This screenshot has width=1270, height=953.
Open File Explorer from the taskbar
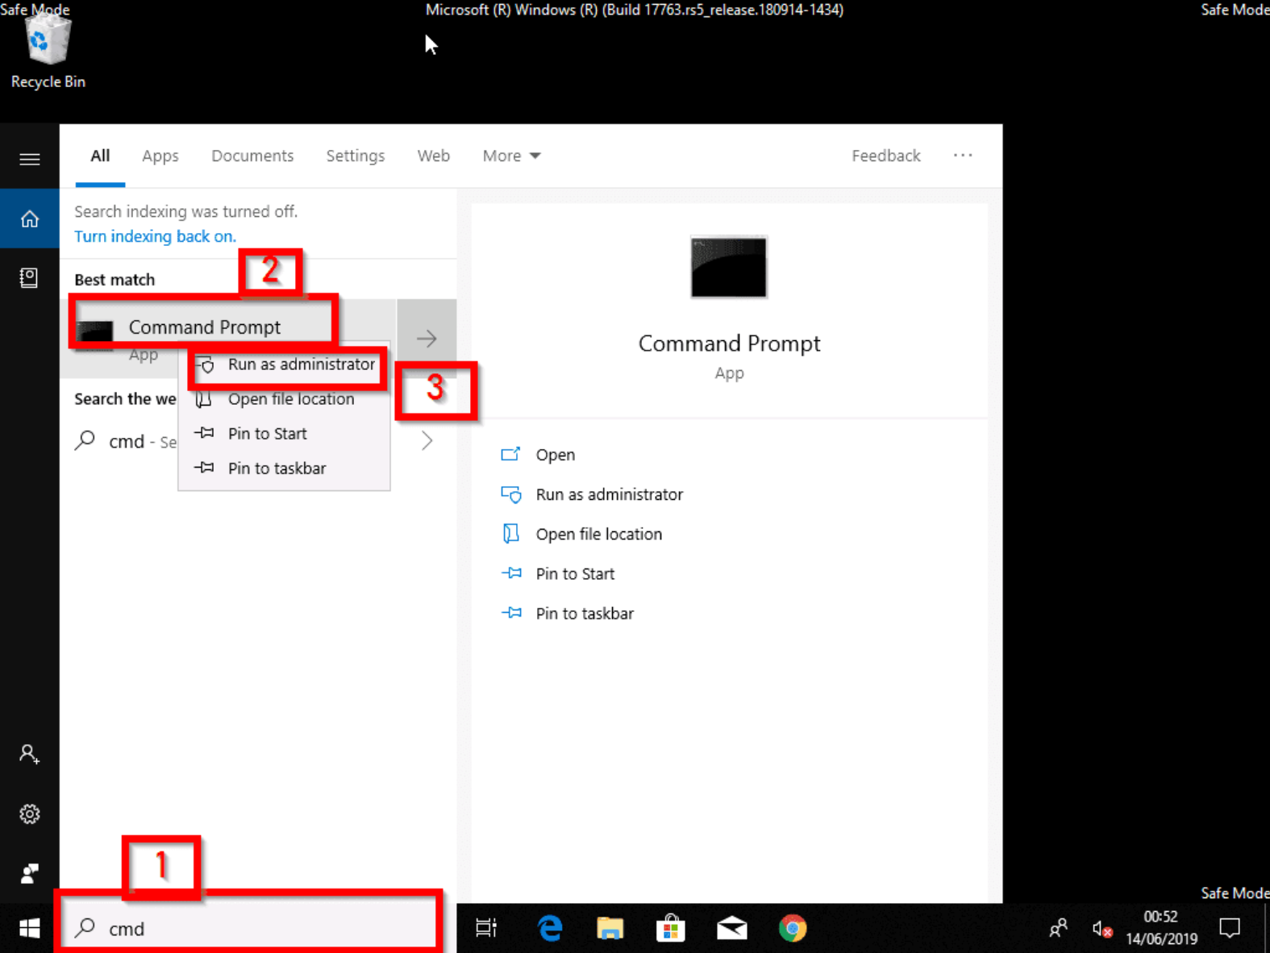(610, 929)
